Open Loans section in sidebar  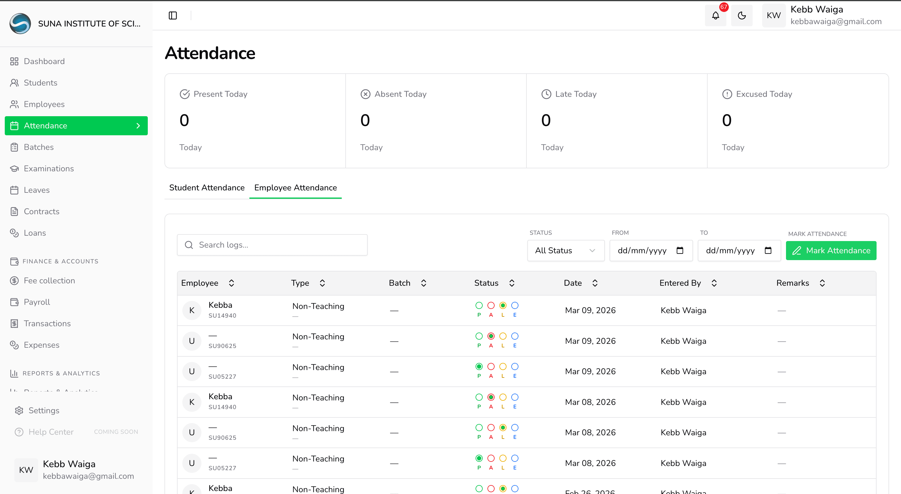click(35, 233)
